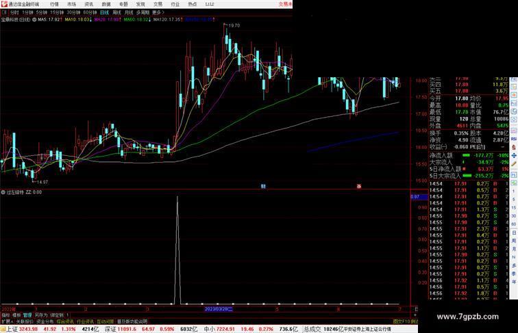
Task: Click the 模板 button below the chart
Action: pos(16,315)
